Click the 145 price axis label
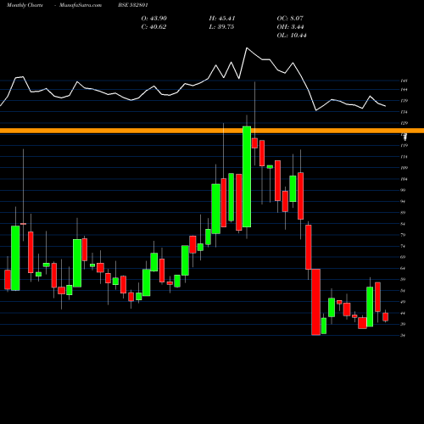 pyautogui.click(x=404, y=81)
